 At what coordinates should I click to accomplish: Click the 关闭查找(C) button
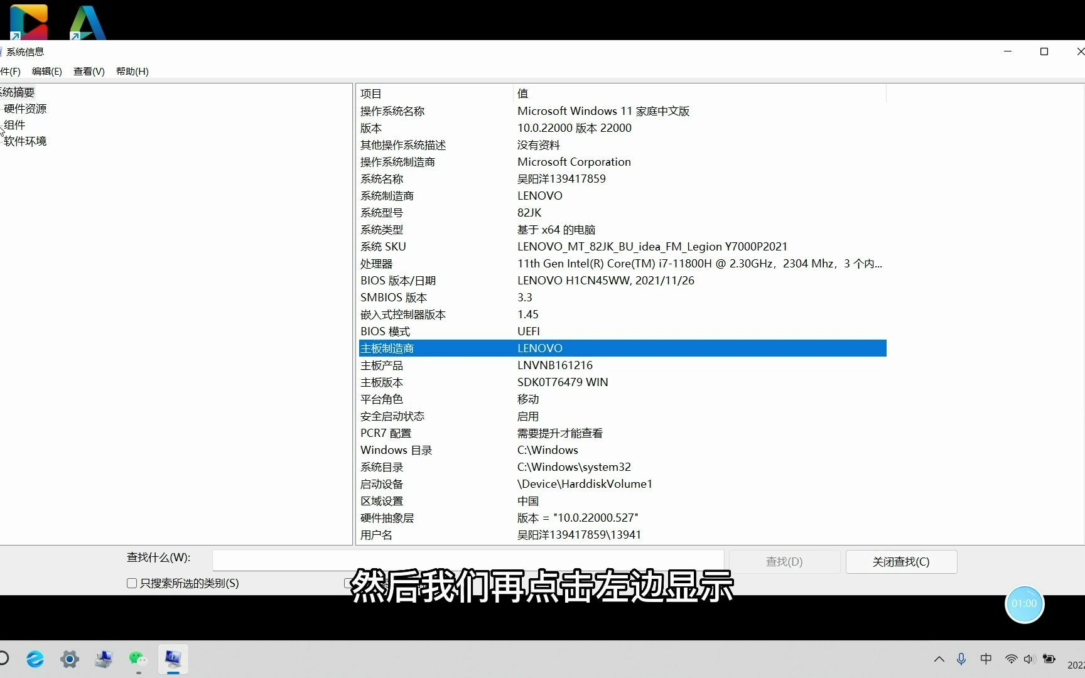pyautogui.click(x=901, y=562)
